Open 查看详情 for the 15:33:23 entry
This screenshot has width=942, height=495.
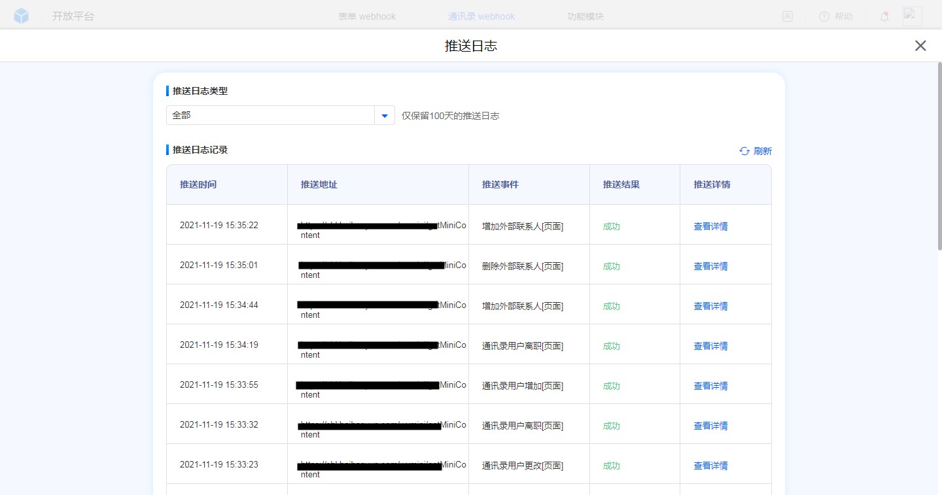coord(710,466)
